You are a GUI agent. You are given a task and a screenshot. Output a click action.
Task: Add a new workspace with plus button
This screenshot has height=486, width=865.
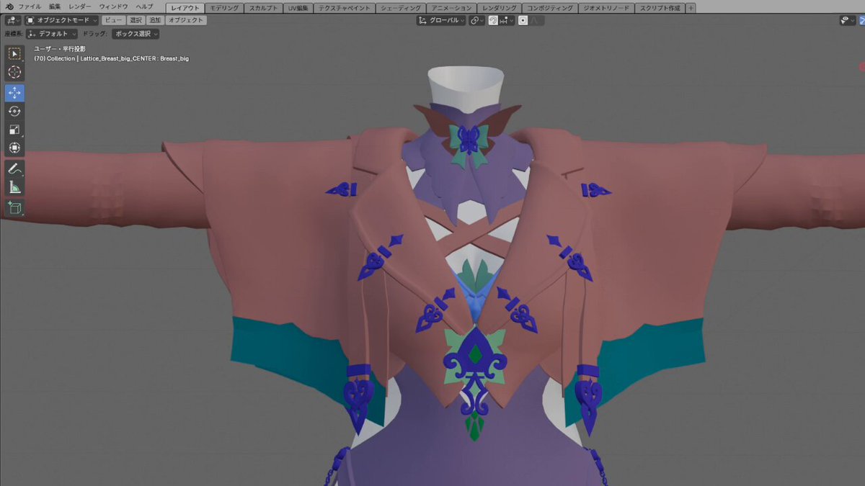coord(691,8)
